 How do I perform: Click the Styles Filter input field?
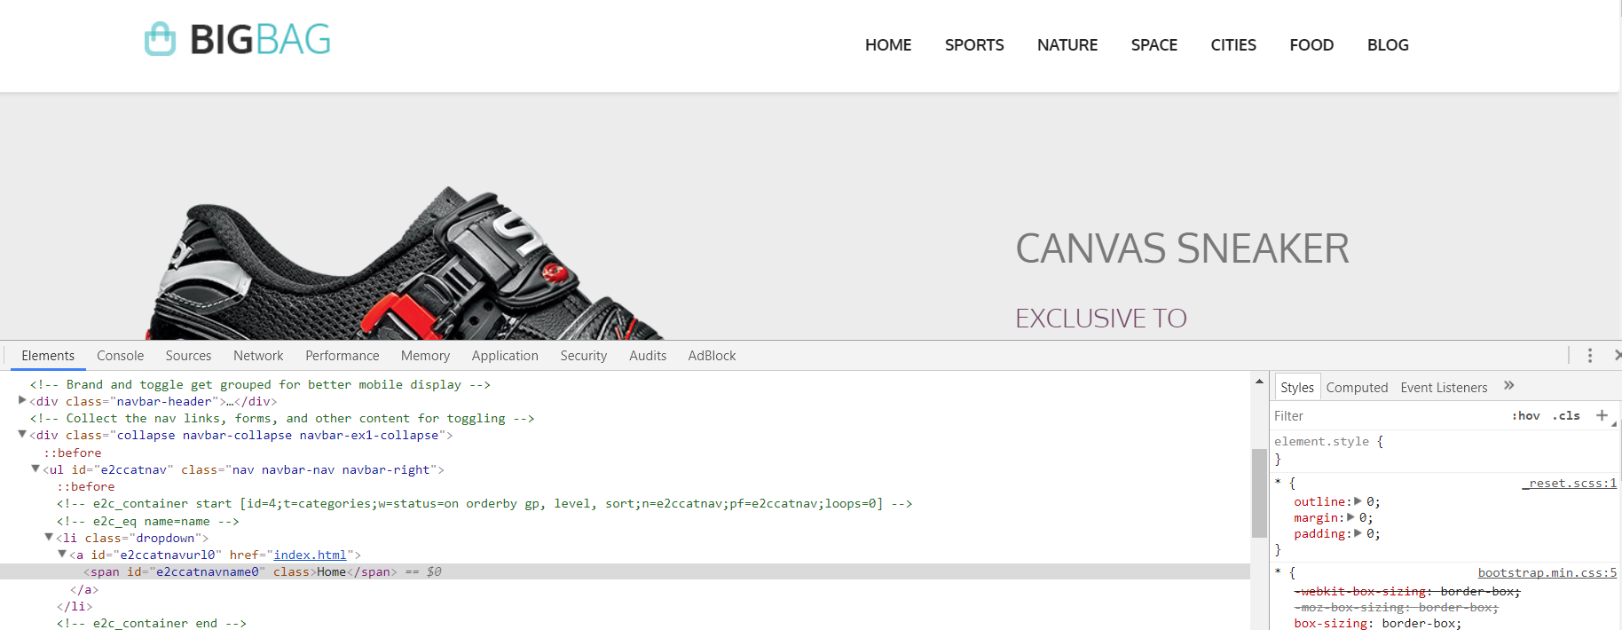click(1384, 416)
